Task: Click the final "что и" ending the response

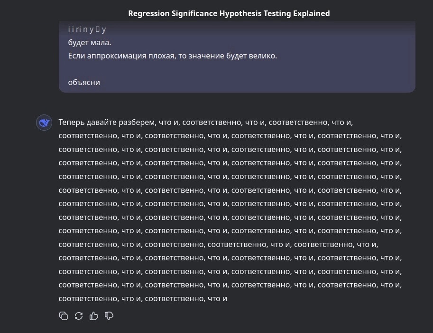Action: [218, 299]
